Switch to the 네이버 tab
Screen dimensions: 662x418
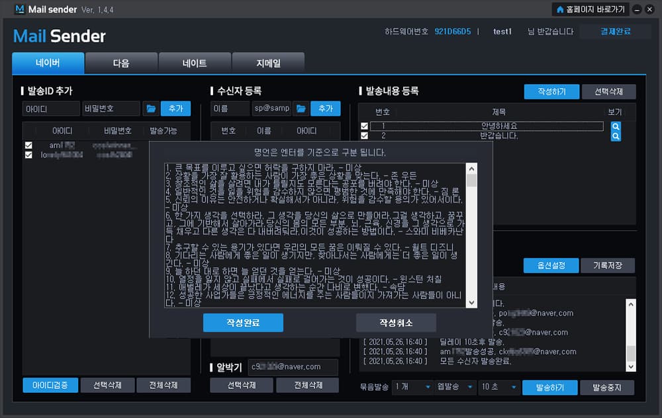pyautogui.click(x=48, y=63)
